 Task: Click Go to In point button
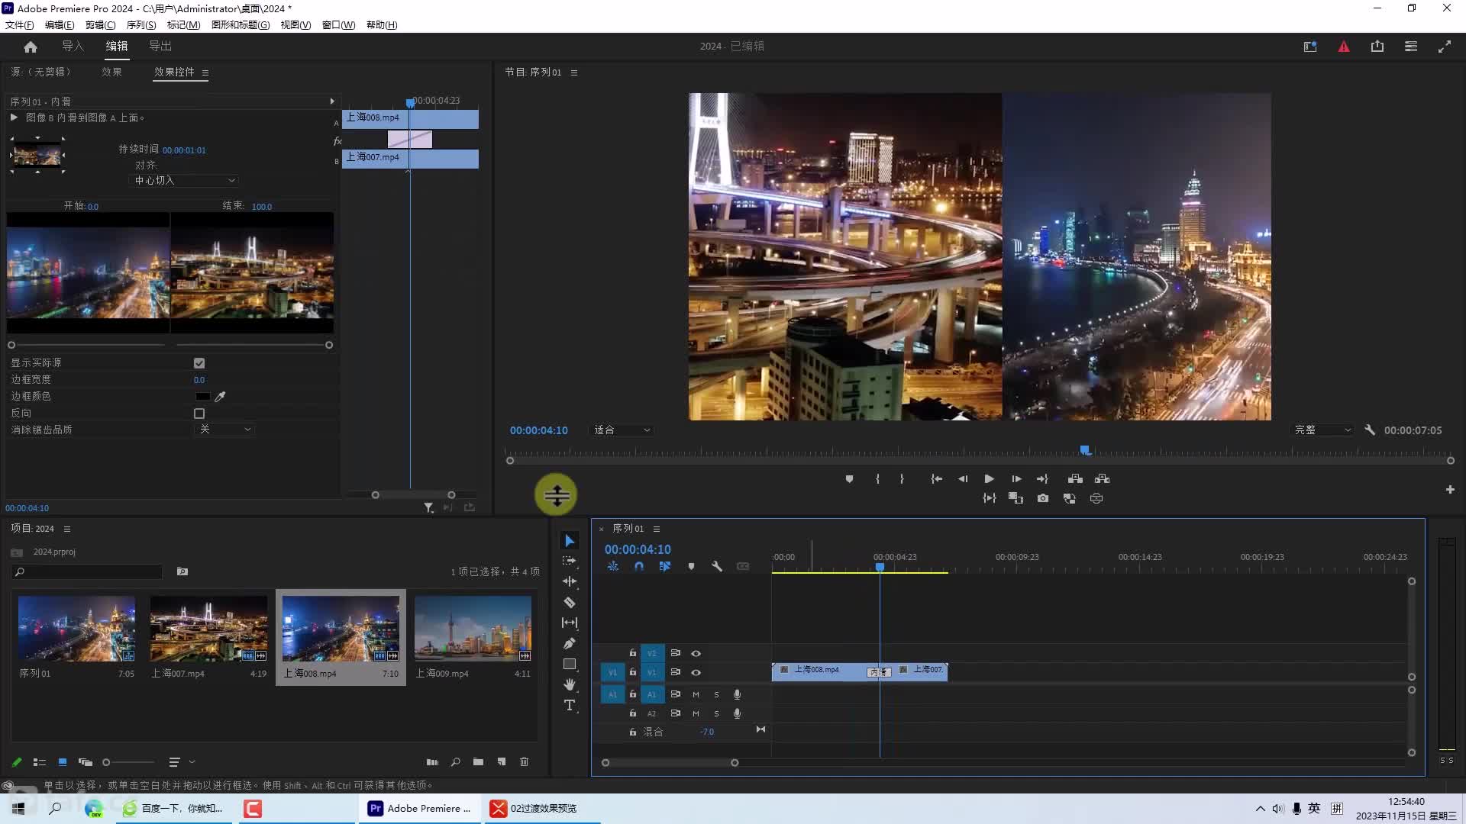(x=936, y=479)
